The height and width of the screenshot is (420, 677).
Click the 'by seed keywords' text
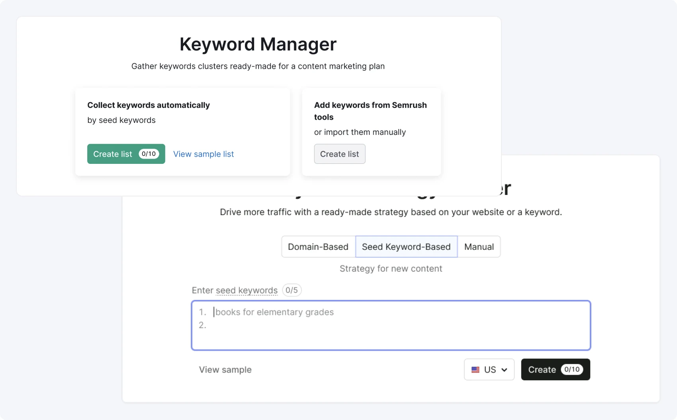[x=121, y=120]
